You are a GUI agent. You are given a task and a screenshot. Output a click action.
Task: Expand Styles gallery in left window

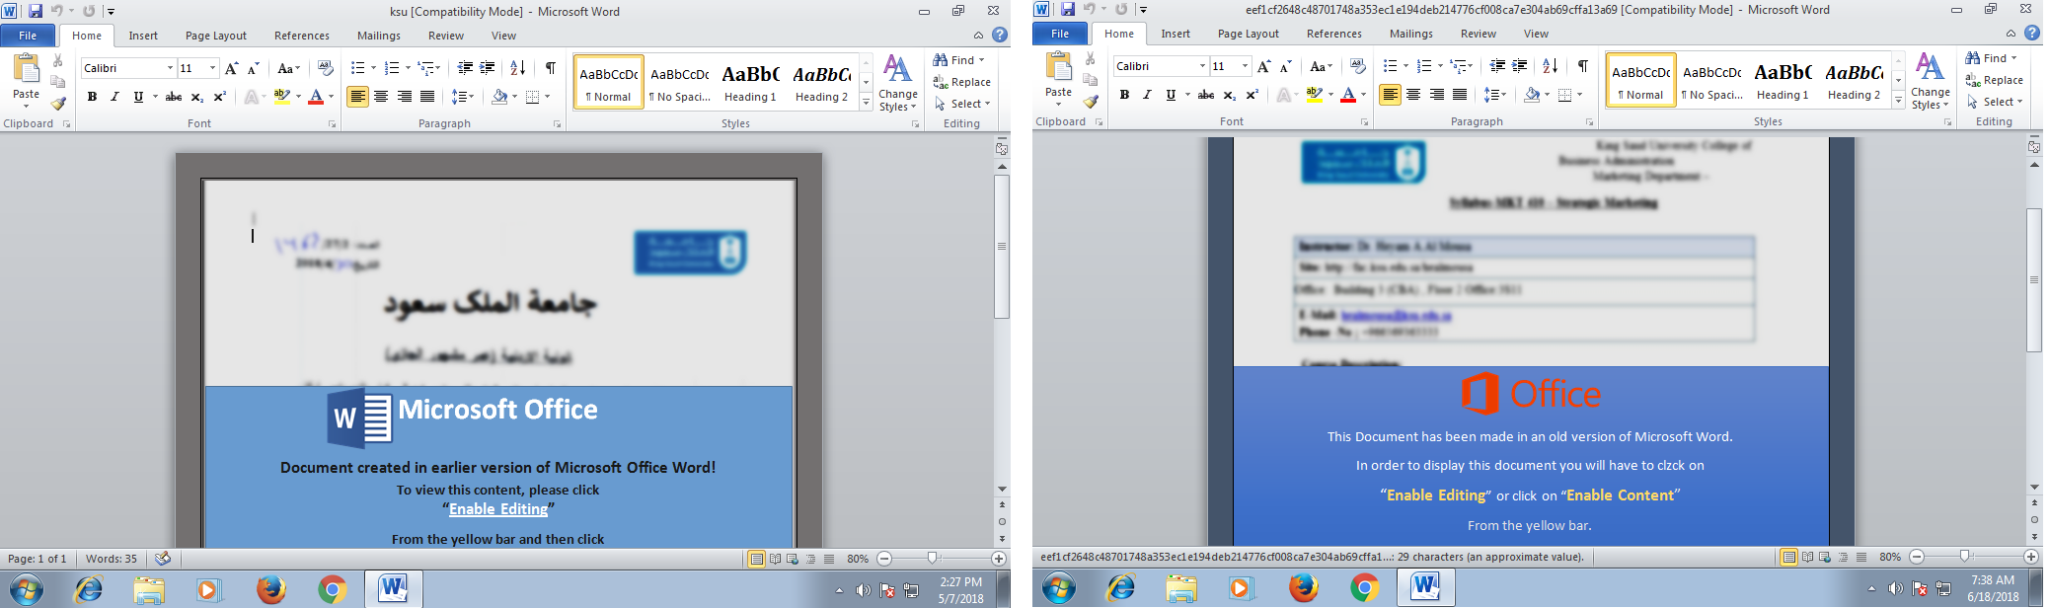(866, 103)
